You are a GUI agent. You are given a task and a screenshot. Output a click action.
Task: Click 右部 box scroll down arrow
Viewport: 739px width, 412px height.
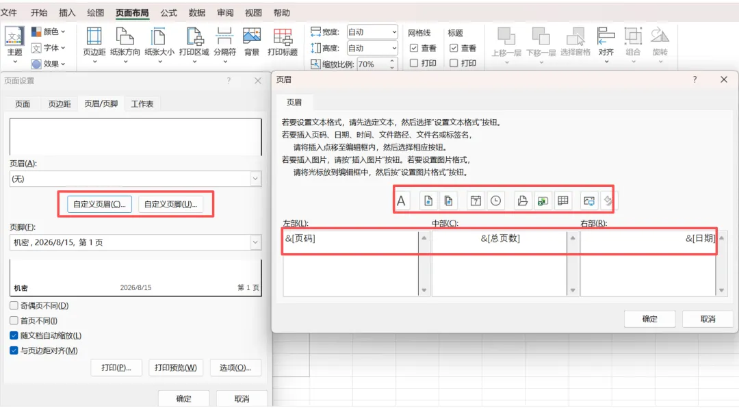[722, 290]
